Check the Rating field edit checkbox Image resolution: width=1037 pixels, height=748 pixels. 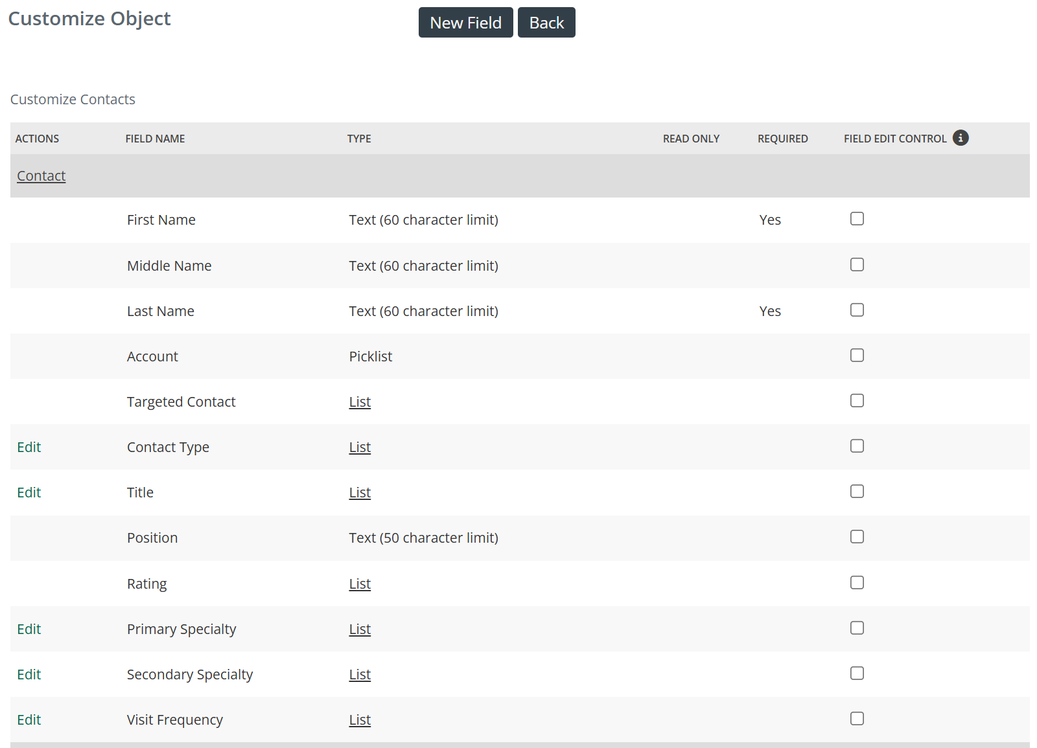pos(857,582)
